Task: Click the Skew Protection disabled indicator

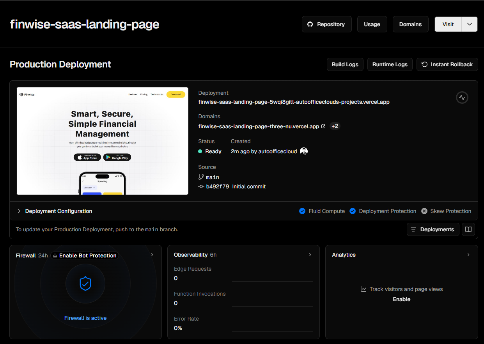Action: (424, 211)
